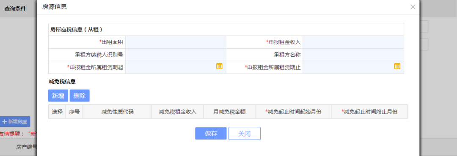Image resolution: width=457 pixels, height=156 pixels.
Task: Focus the 承租方纳税人识别号 field
Action: (176, 55)
